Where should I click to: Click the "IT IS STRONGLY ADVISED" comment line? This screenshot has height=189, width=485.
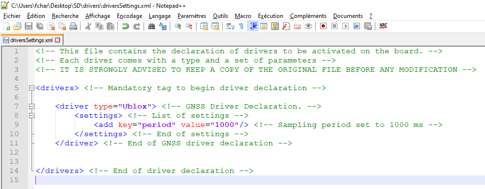pyautogui.click(x=256, y=69)
